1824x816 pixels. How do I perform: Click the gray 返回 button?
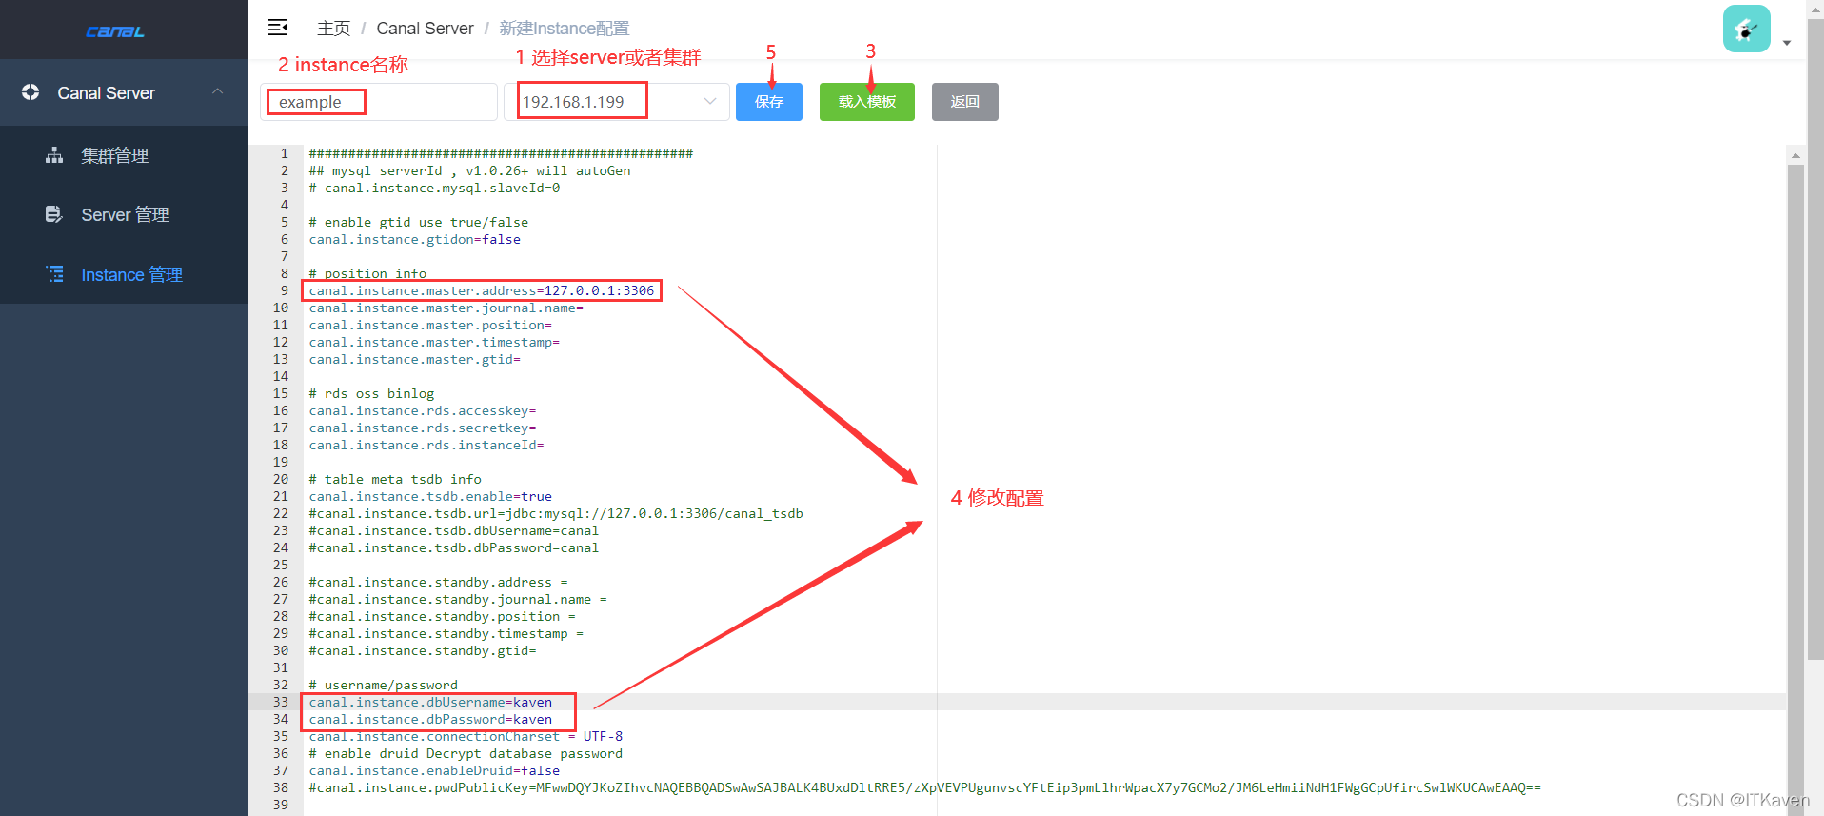click(x=965, y=102)
